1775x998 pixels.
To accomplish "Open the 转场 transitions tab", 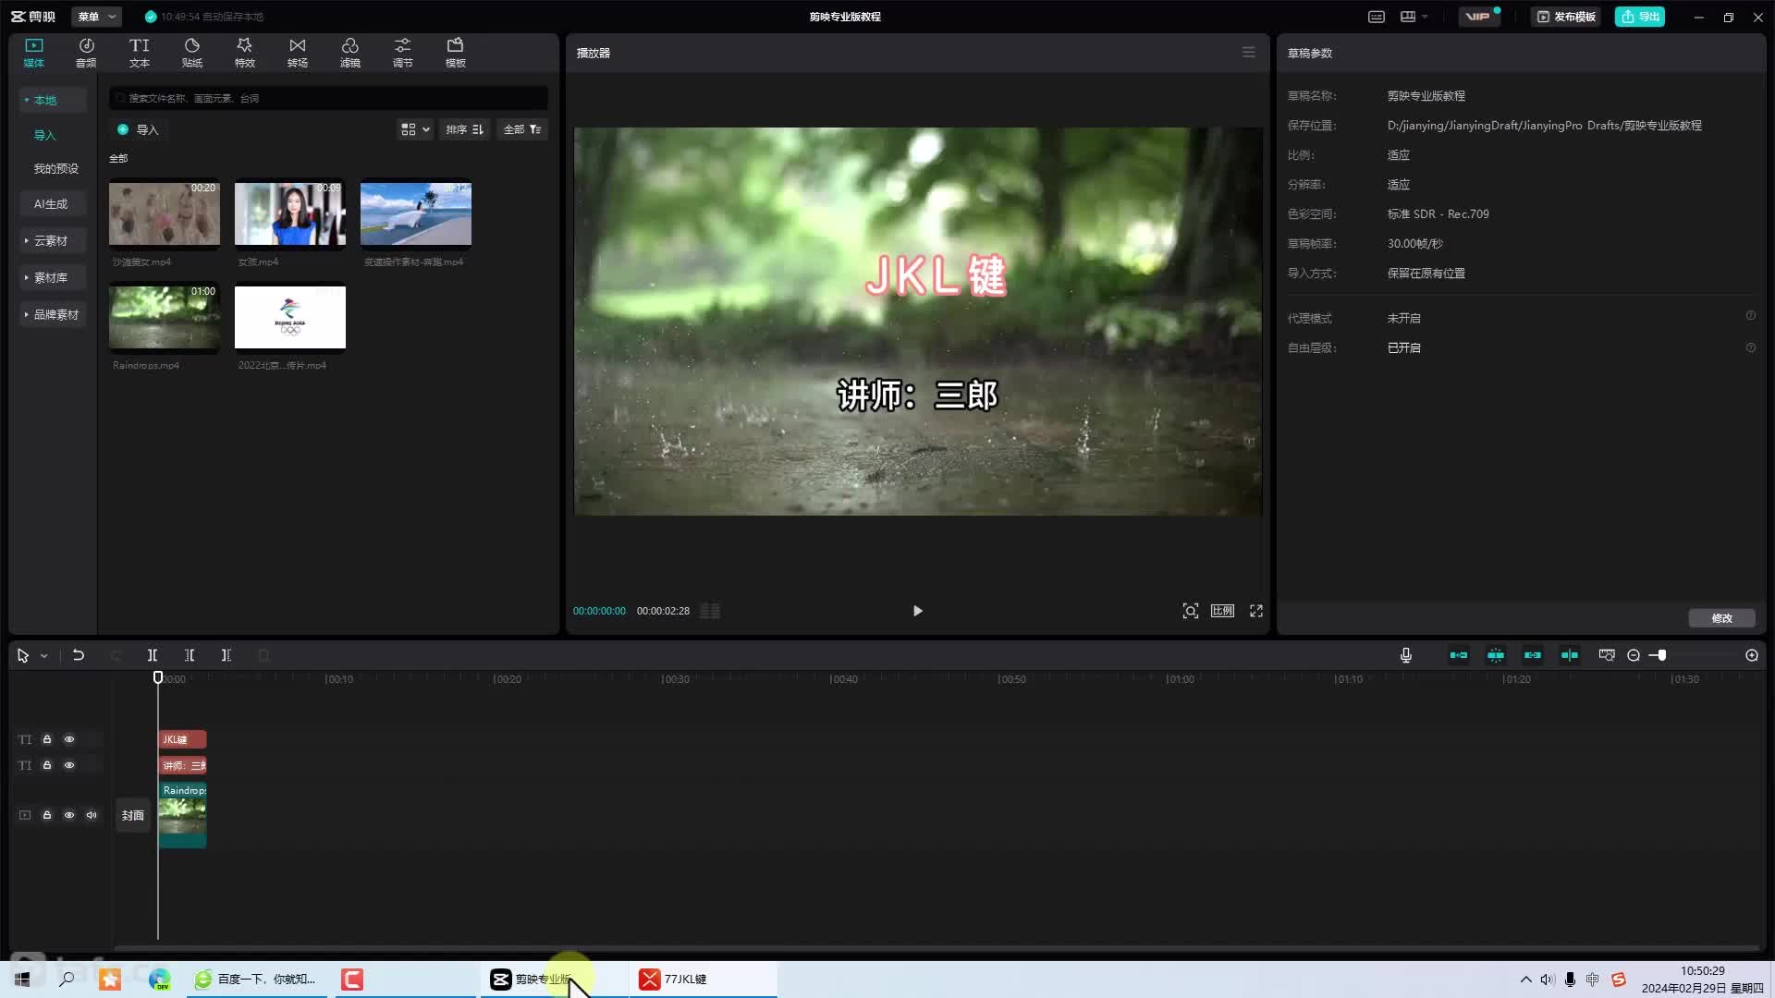I will pos(297,53).
